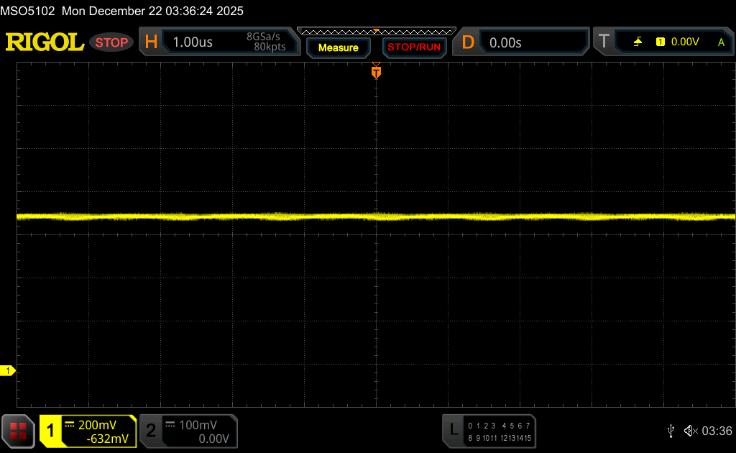Click the RIGOL logo
The height and width of the screenshot is (453, 736).
45,42
